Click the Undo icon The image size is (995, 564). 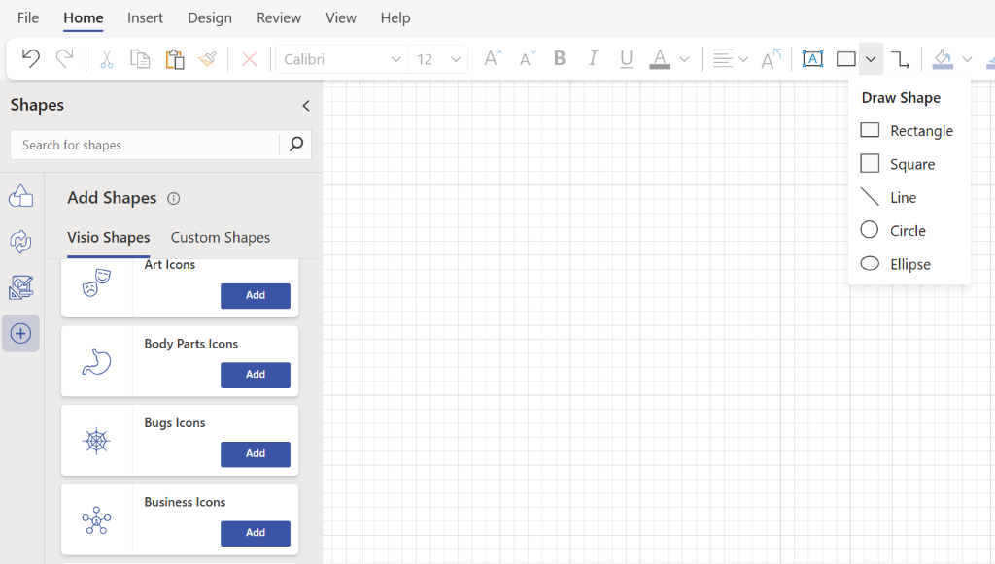pyautogui.click(x=30, y=59)
